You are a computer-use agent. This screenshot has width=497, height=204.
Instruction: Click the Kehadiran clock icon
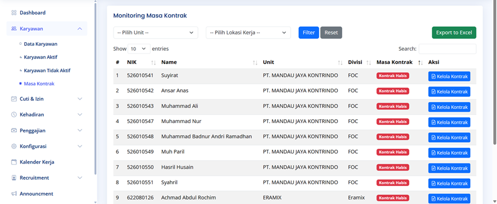(x=14, y=115)
